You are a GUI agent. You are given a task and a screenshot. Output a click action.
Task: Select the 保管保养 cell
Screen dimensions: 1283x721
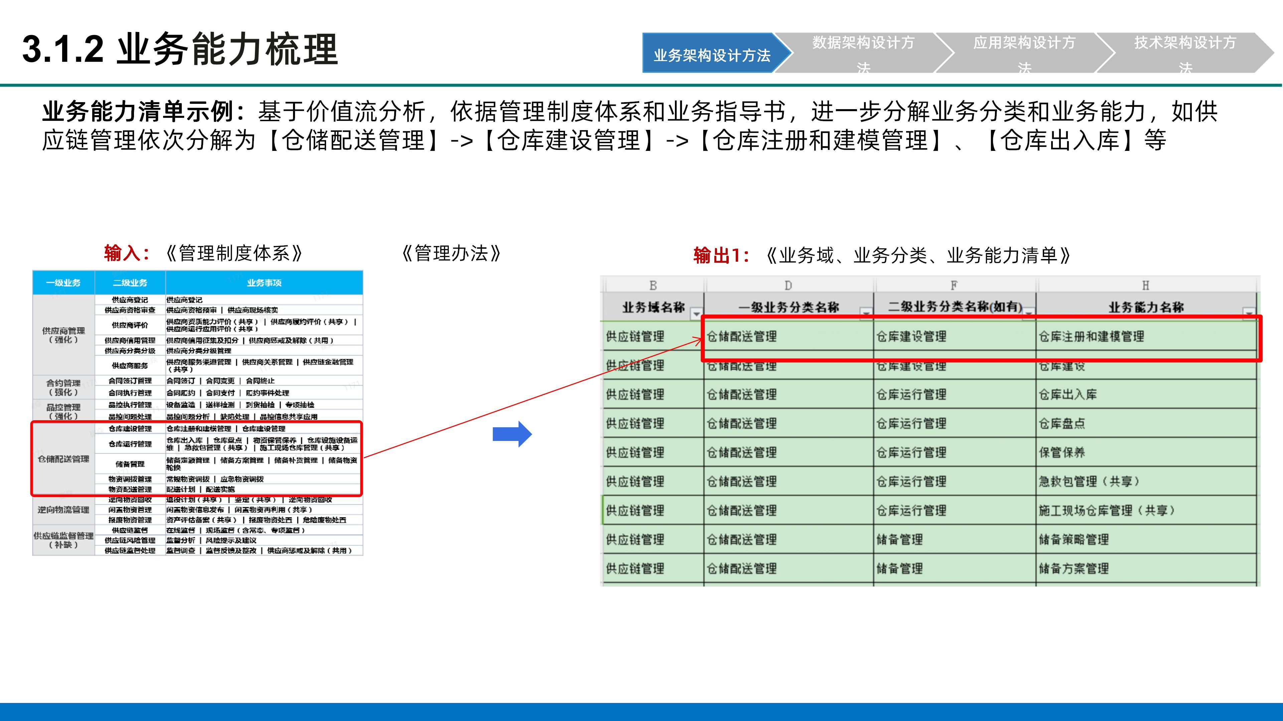click(x=1146, y=452)
